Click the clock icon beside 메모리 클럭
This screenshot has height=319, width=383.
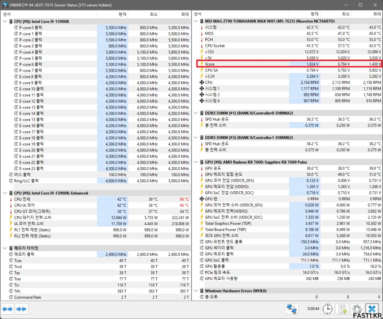click(11, 254)
